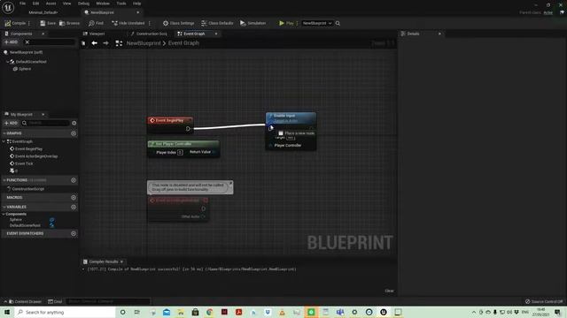Close the Event Graph tab
Image resolution: width=567 pixels, height=318 pixels.
(x=216, y=34)
